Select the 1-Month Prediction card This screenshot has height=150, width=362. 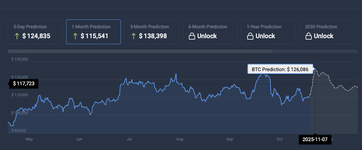click(x=93, y=32)
